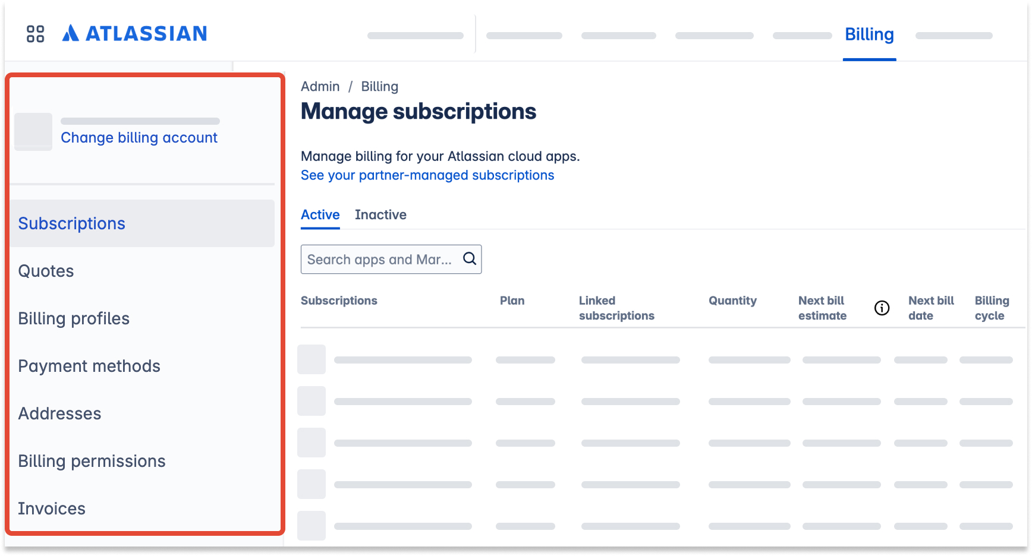Click the billing account avatar thumbnail

coord(33,131)
